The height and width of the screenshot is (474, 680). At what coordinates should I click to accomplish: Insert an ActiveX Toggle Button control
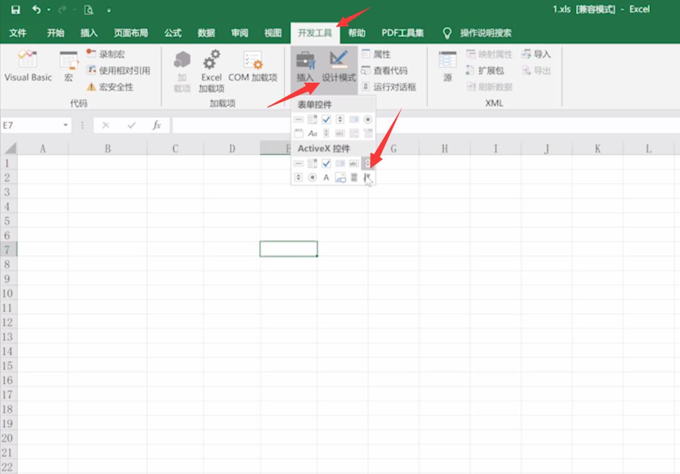point(354,177)
